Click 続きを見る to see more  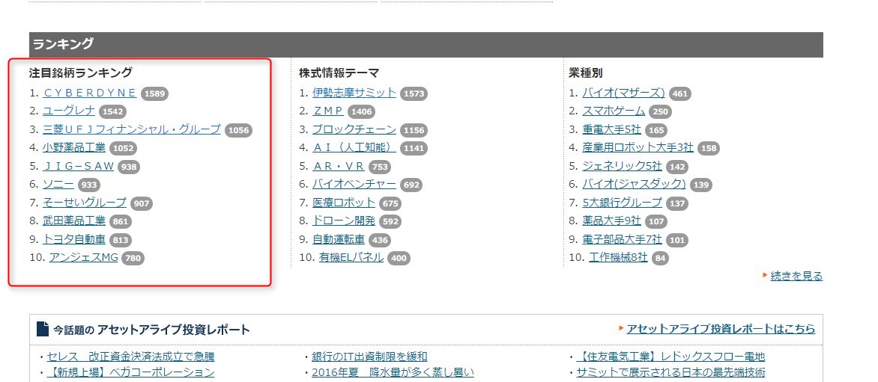796,276
